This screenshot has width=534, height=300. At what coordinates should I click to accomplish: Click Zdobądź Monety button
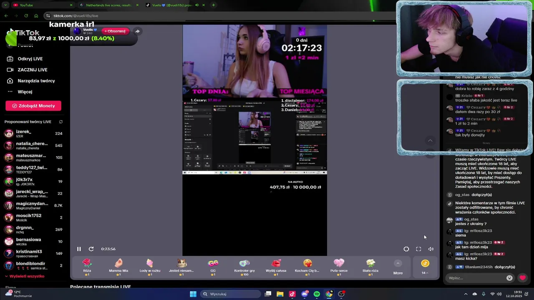click(x=33, y=106)
